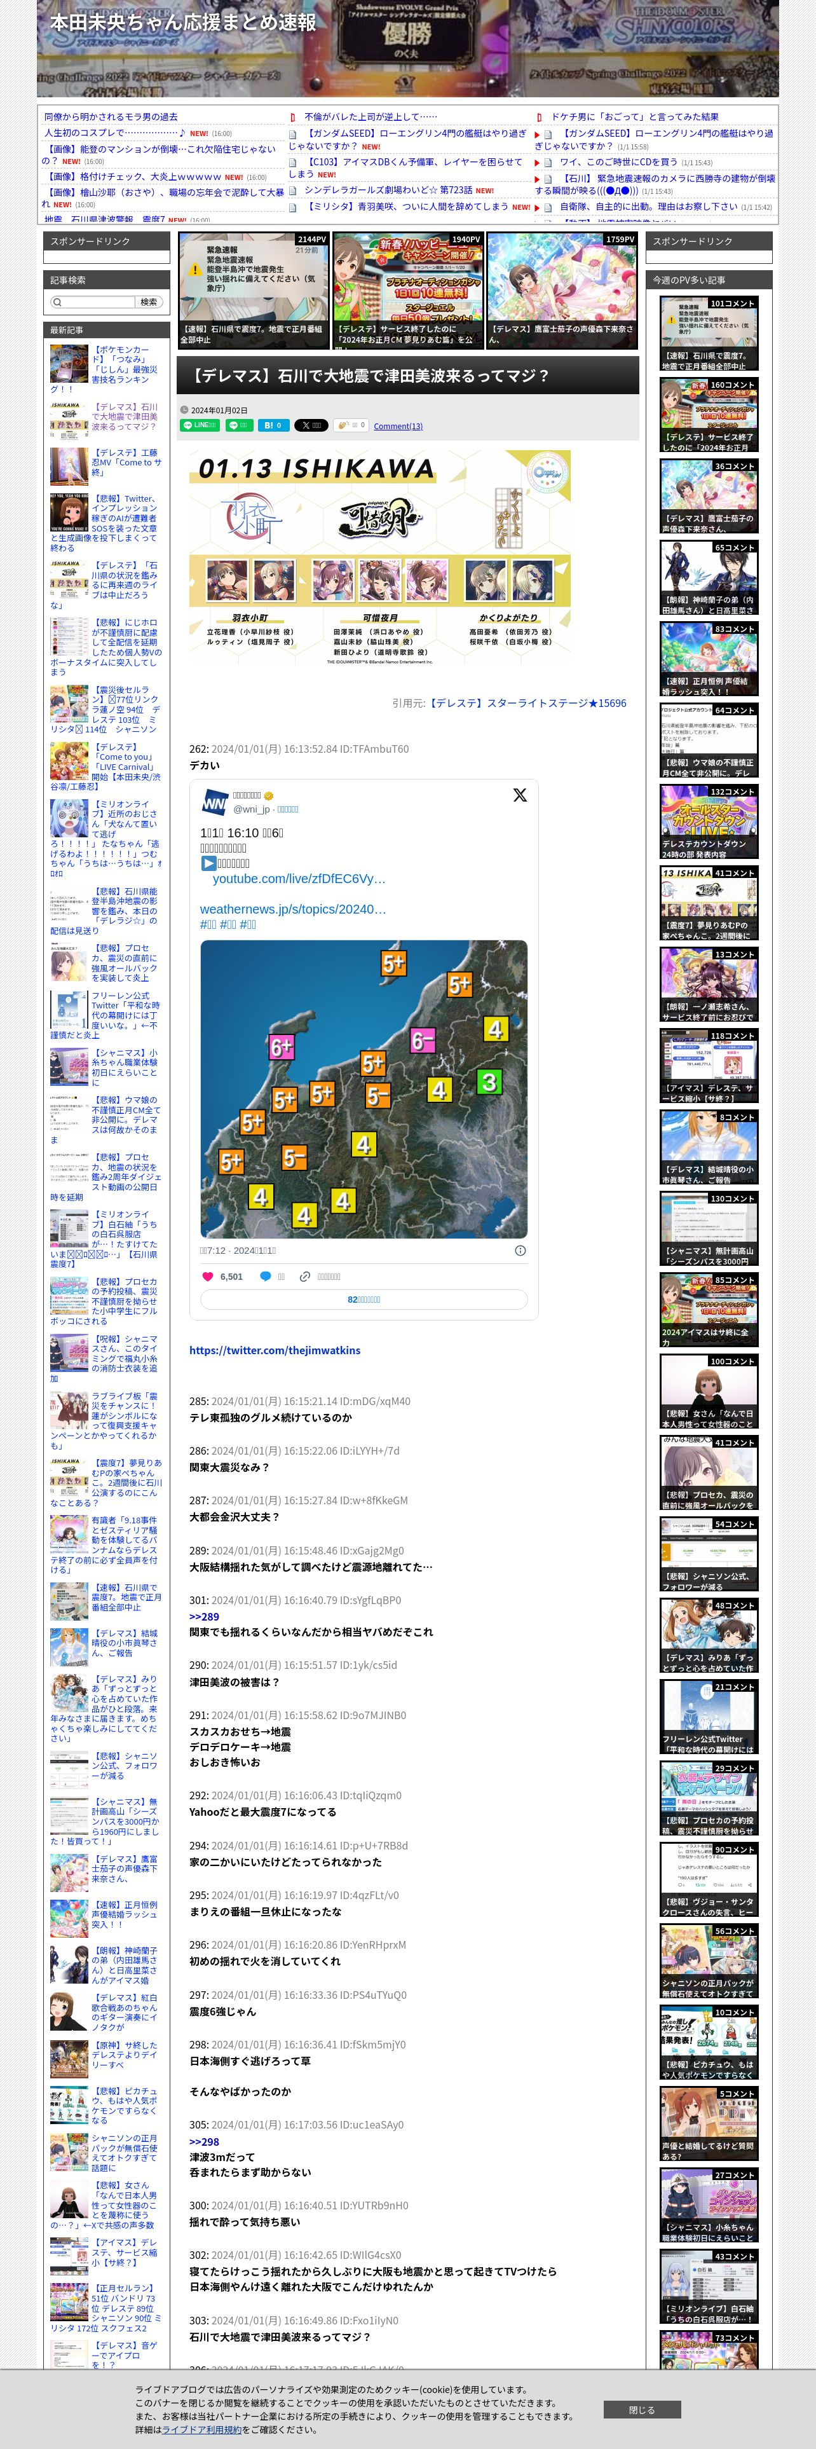The height and width of the screenshot is (2449, 816).
Task: Open 人生初のコスプレで headline link
Action: coord(115,133)
